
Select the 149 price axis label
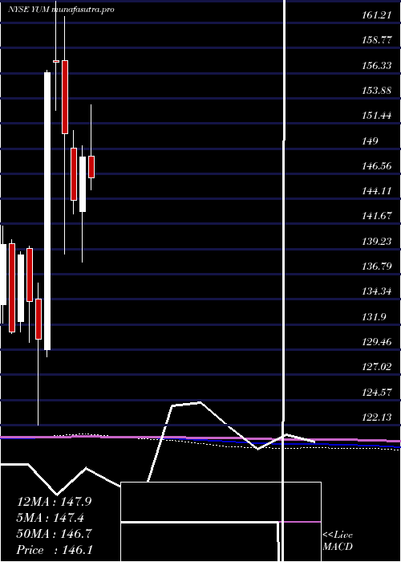click(x=370, y=140)
